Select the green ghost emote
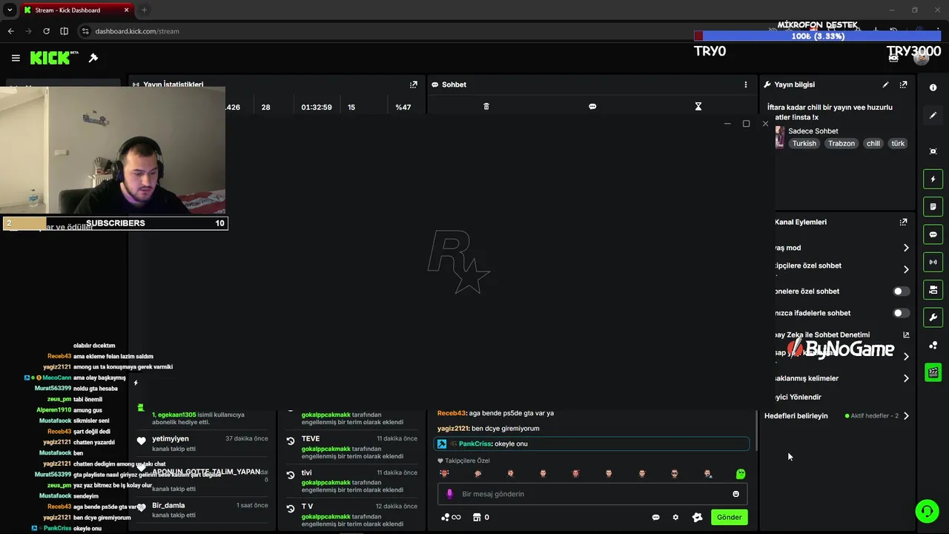Screen dimensions: 949x534 pyautogui.click(x=740, y=474)
